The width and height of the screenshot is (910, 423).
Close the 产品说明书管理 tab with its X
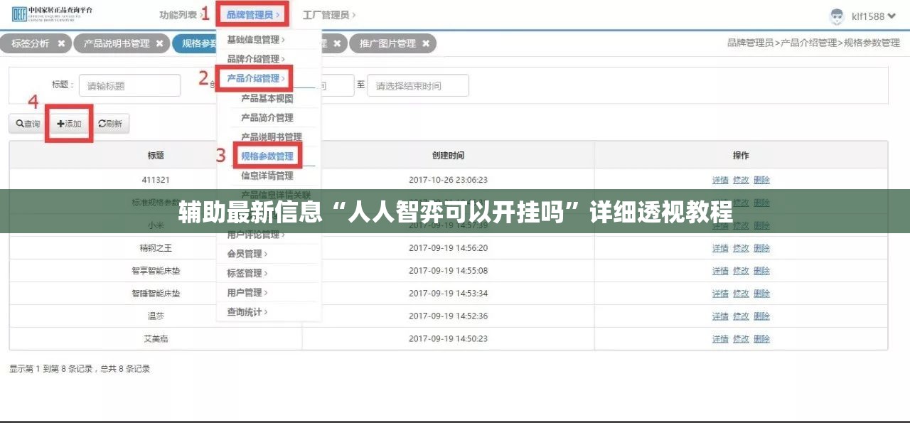[x=159, y=43]
